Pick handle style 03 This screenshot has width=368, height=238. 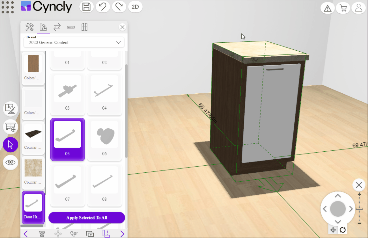point(67,94)
